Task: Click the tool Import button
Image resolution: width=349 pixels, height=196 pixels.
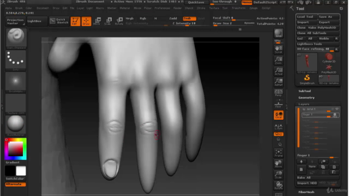Action: 306,22
